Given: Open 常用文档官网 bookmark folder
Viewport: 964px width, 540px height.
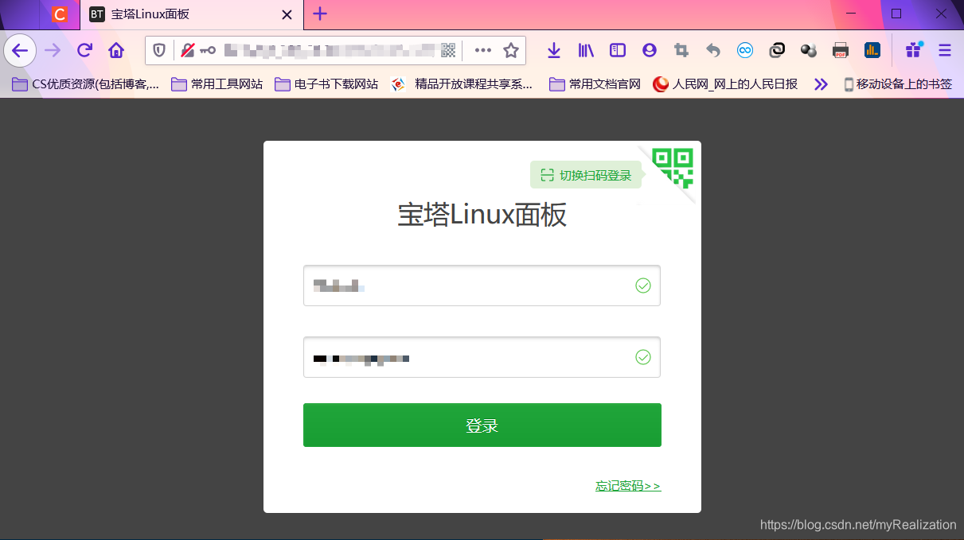Looking at the screenshot, I should coord(595,84).
